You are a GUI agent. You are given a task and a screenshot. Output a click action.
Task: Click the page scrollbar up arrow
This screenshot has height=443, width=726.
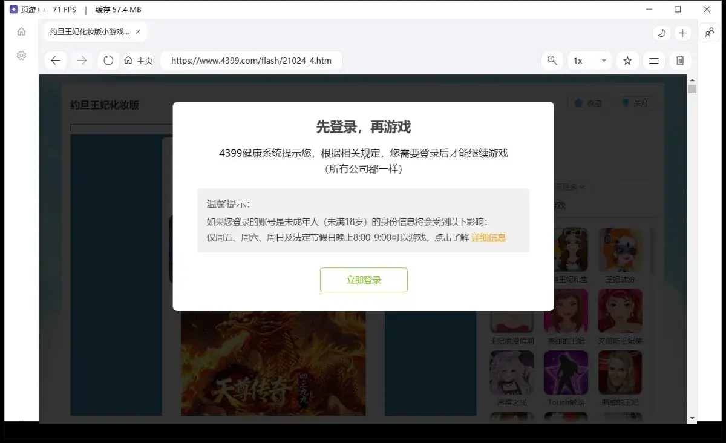tap(692, 79)
